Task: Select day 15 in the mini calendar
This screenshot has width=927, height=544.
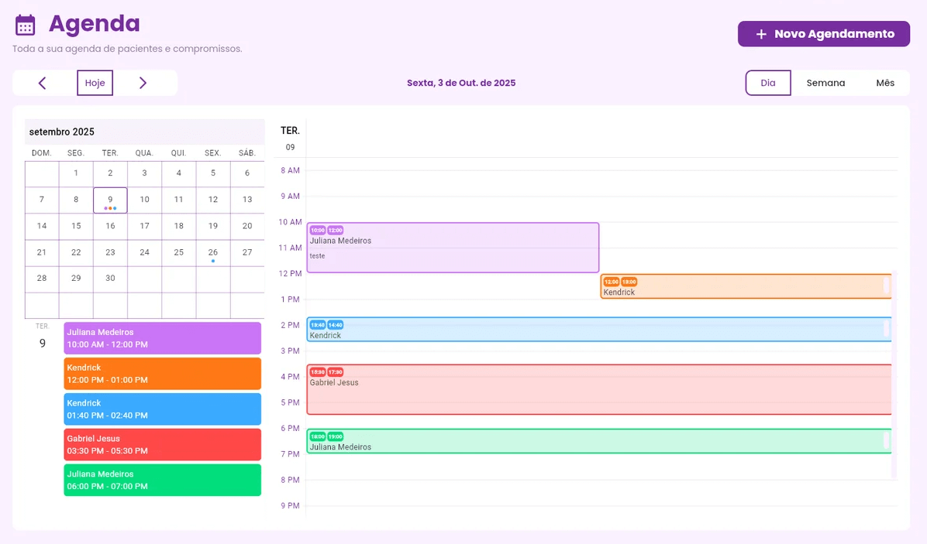Action: tap(76, 226)
